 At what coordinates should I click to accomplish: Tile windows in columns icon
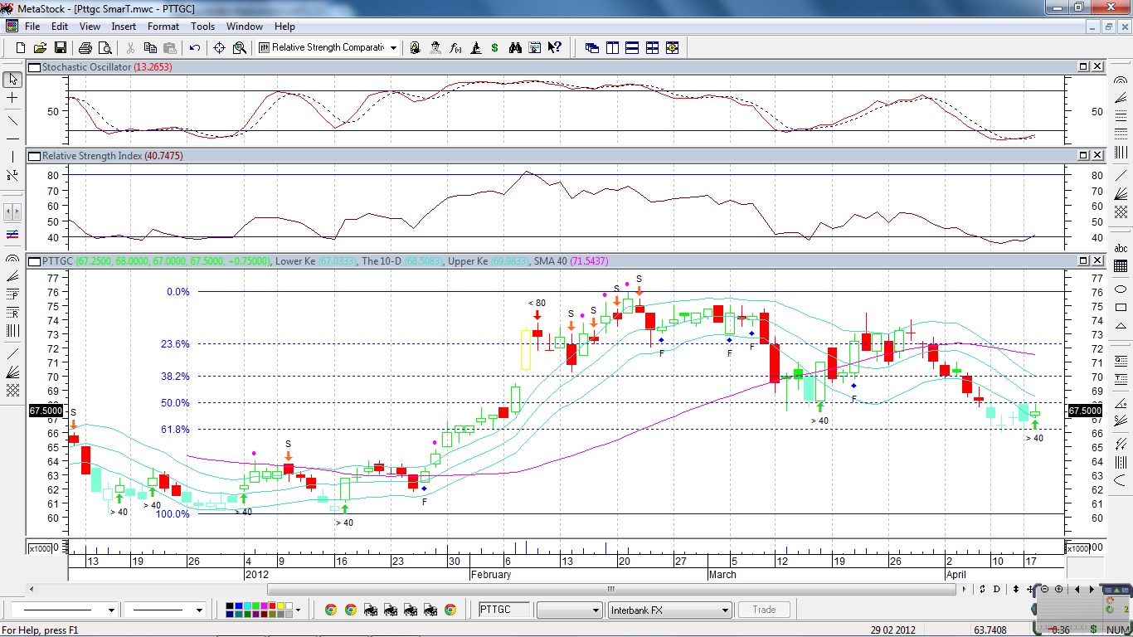[612, 48]
